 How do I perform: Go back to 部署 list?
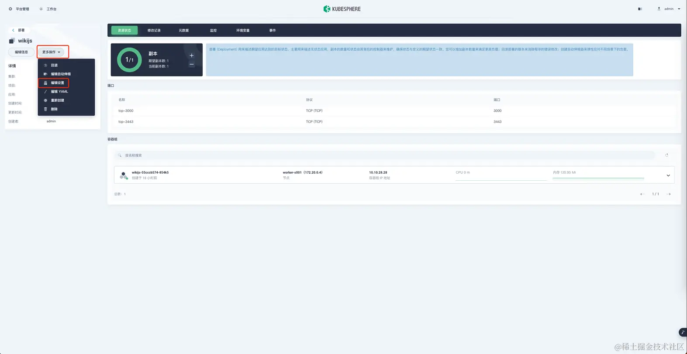point(18,30)
